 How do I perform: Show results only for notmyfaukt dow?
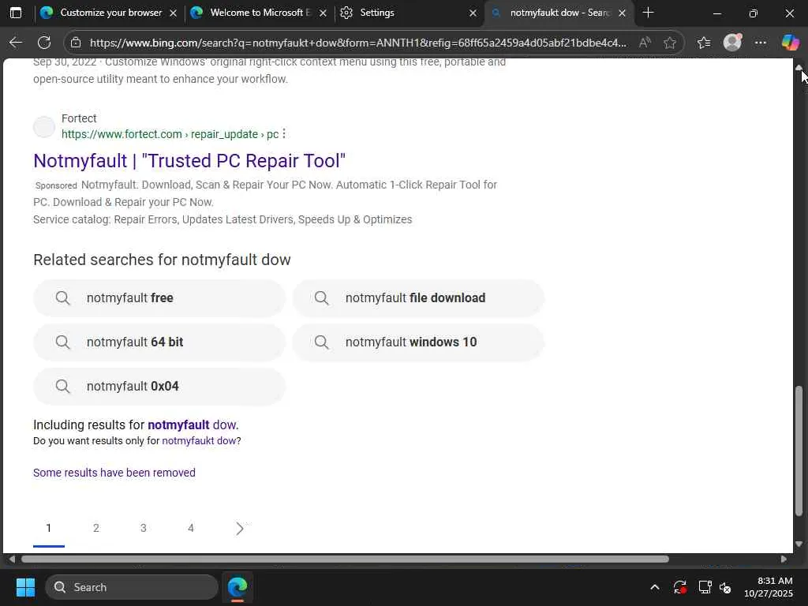pos(200,441)
